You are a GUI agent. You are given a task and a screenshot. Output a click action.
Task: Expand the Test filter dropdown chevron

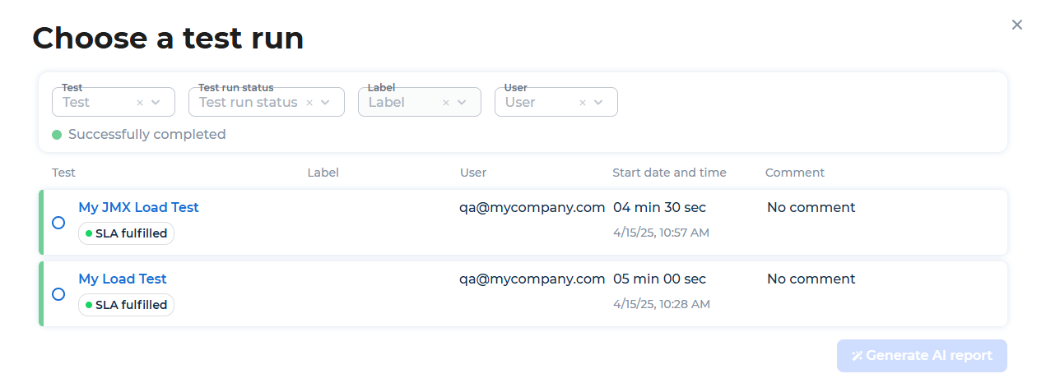pyautogui.click(x=156, y=103)
